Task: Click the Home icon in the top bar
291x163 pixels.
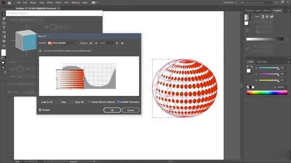Action: [10, 3]
